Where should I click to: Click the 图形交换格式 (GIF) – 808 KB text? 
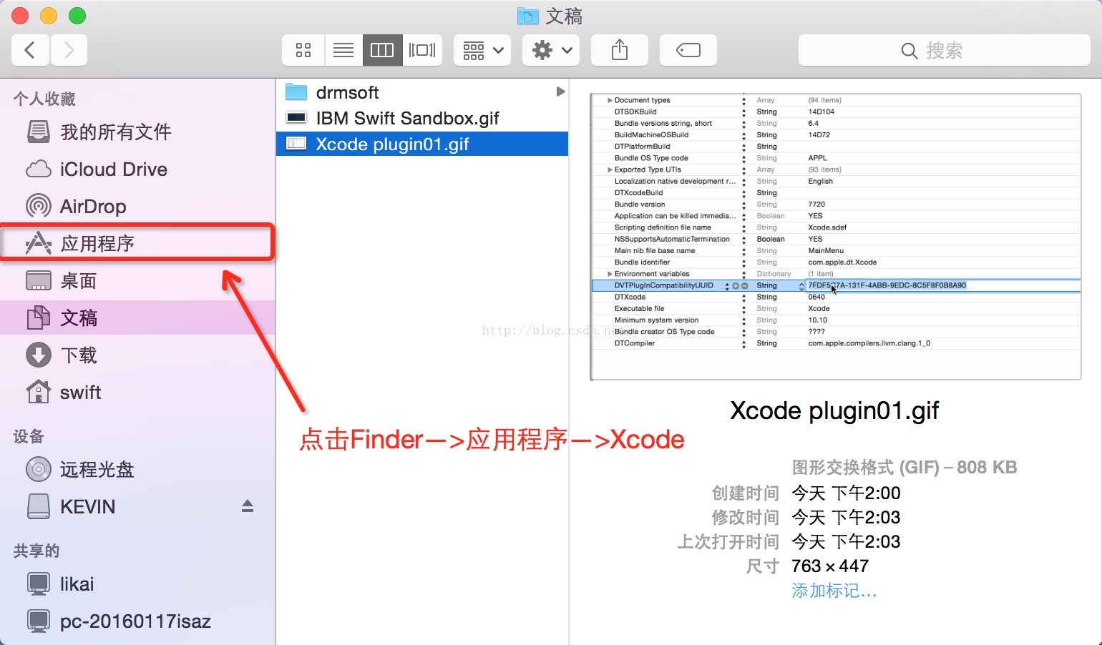pos(904,468)
